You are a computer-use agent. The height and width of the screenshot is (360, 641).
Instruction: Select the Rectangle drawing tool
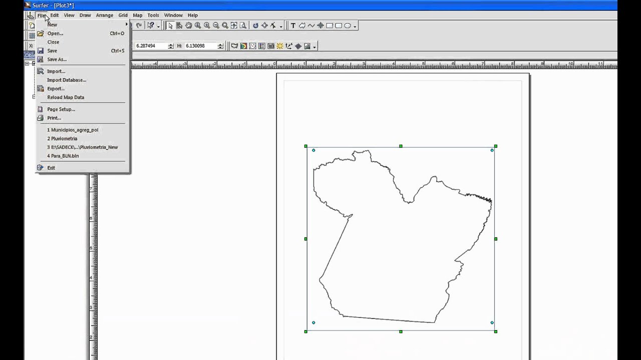point(330,25)
